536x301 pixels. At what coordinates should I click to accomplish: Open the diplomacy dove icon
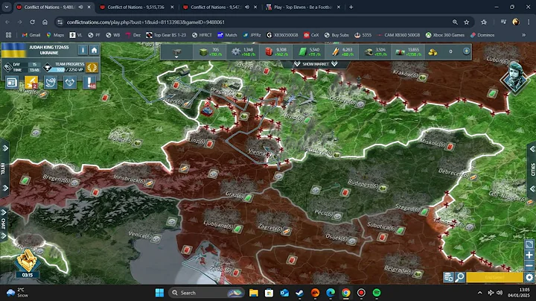(x=51, y=83)
